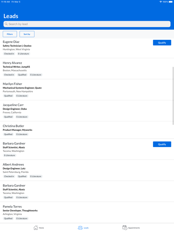This screenshot has width=174, height=232.
Task: Check the Wi-Fi status icon
Action: [160, 2]
